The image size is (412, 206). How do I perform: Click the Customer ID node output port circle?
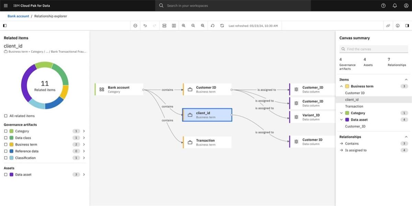click(x=231, y=90)
